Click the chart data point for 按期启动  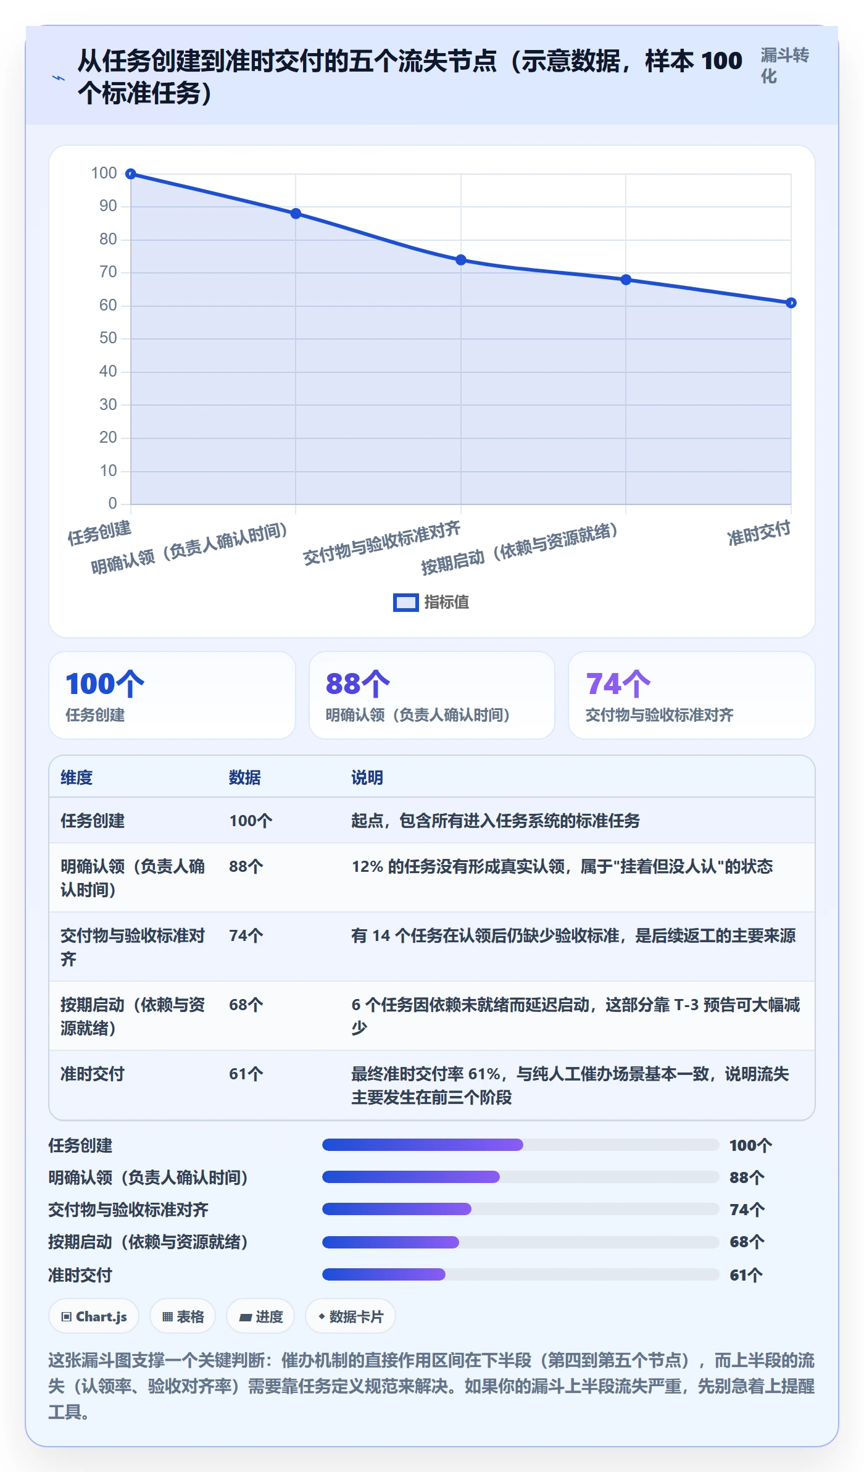pyautogui.click(x=626, y=280)
